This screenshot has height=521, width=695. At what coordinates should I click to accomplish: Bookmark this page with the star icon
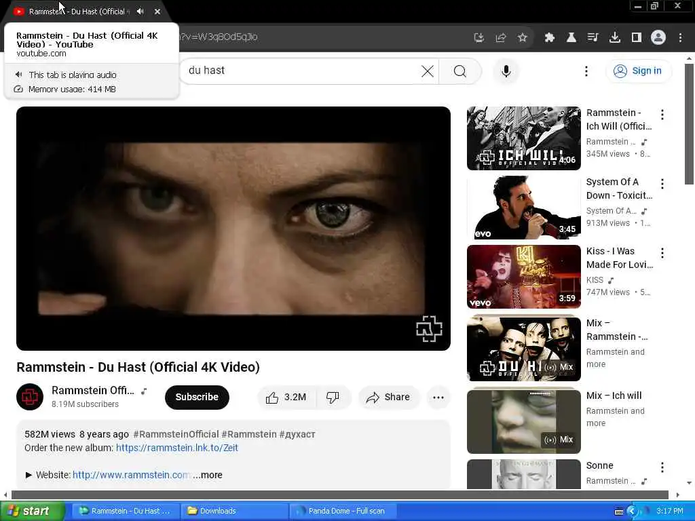click(x=523, y=38)
